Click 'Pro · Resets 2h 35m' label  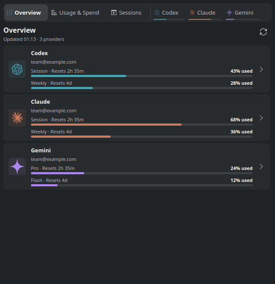click(53, 168)
